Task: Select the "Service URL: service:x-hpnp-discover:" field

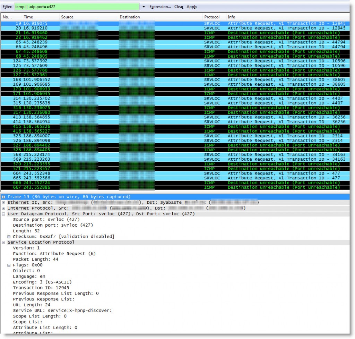Action: [62, 311]
